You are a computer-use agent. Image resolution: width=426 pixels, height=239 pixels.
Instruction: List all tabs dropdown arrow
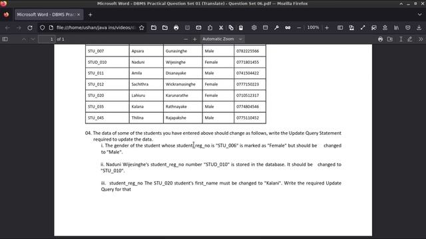click(420, 15)
